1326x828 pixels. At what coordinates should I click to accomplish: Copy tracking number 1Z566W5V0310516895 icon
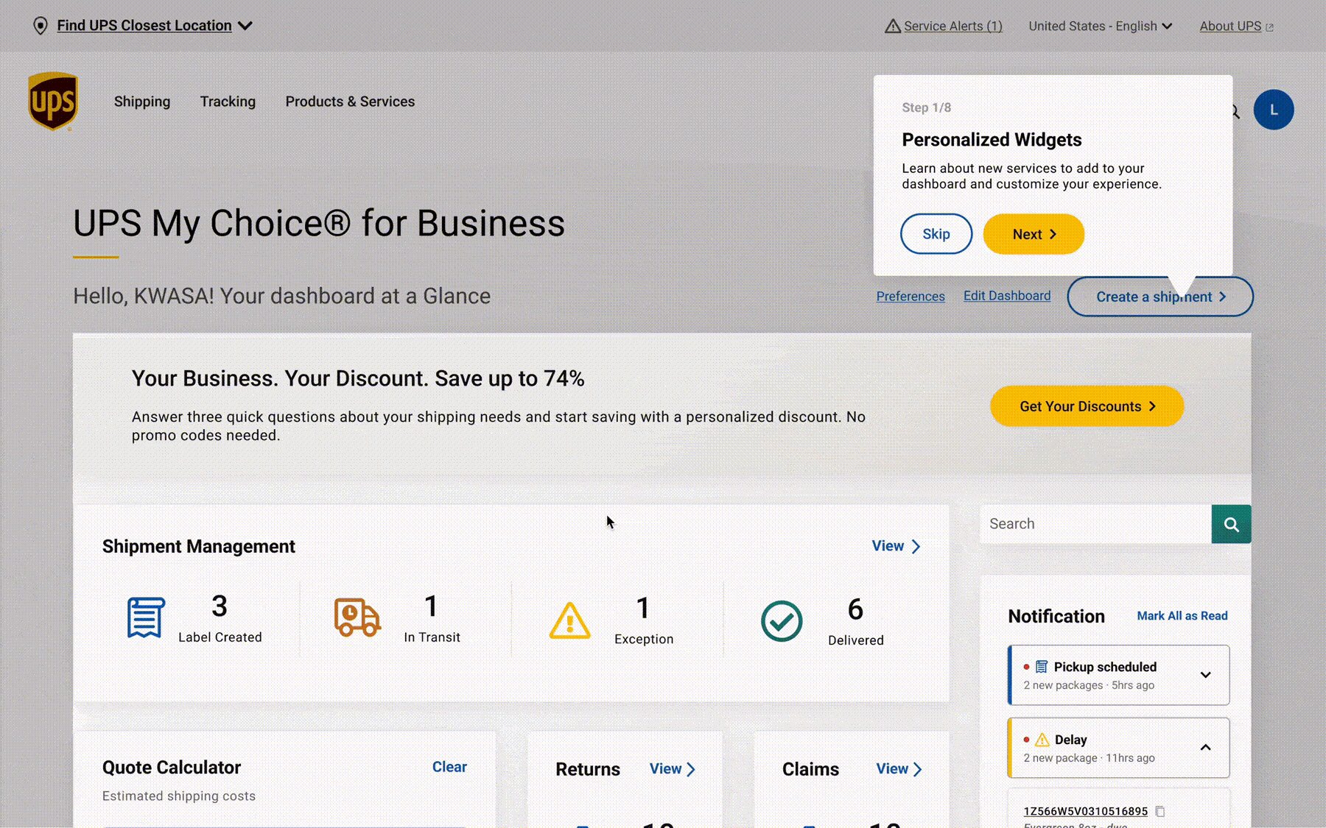point(1160,811)
